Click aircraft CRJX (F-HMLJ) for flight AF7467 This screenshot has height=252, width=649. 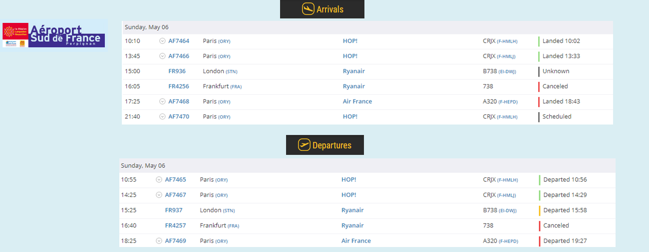[500, 195]
